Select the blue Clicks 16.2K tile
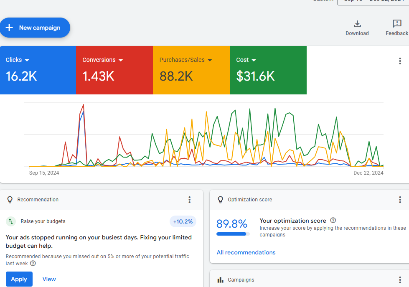The image size is (409, 287). click(x=38, y=70)
